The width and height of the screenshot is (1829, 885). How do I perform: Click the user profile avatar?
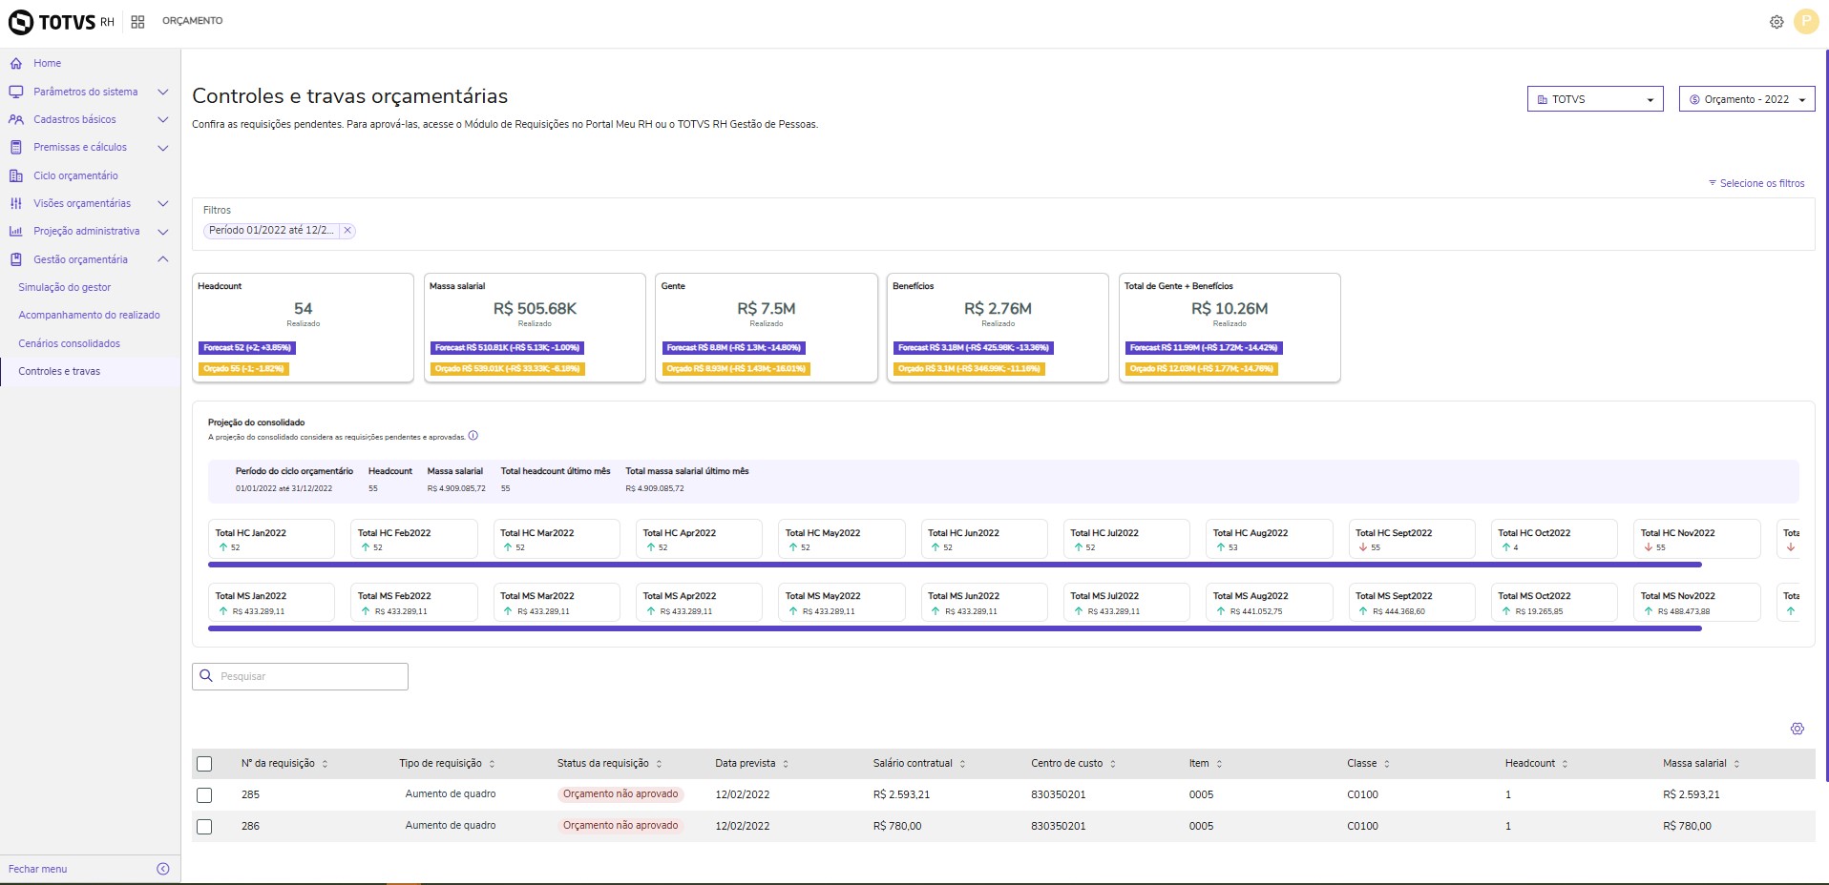tap(1806, 21)
